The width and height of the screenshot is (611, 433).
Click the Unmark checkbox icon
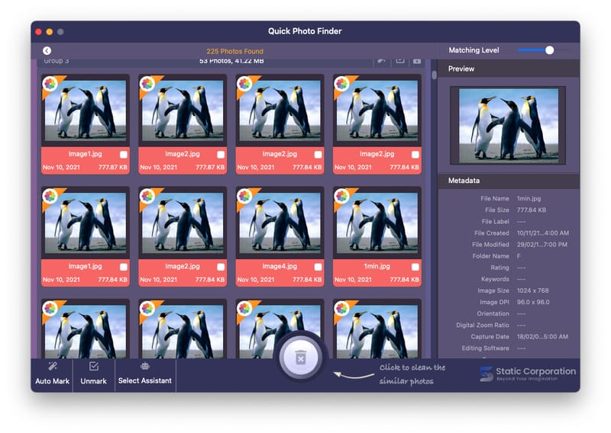pos(94,367)
